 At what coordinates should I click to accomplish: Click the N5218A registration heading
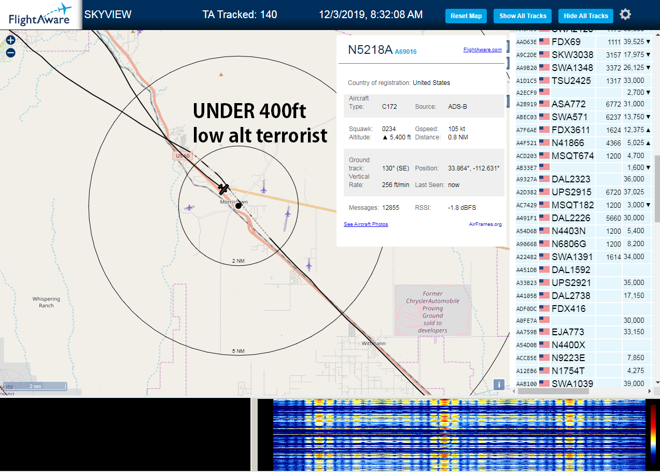point(370,50)
